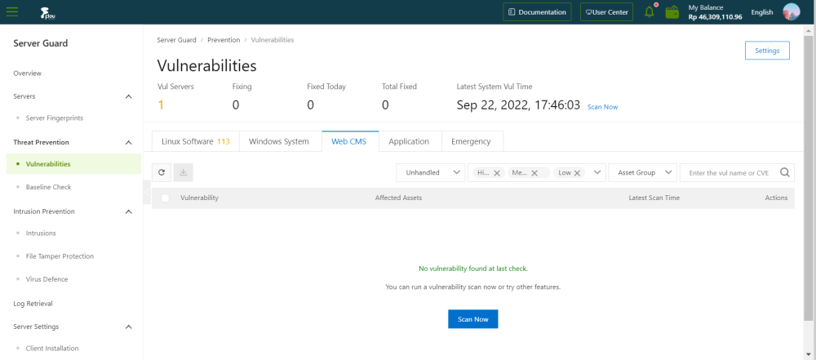Toggle the select-all vulnerabilities checkbox
Image resolution: width=816 pixels, height=360 pixels.
click(x=165, y=198)
